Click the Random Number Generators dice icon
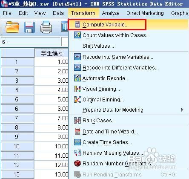The width and height of the screenshot is (189, 179). (x=77, y=163)
